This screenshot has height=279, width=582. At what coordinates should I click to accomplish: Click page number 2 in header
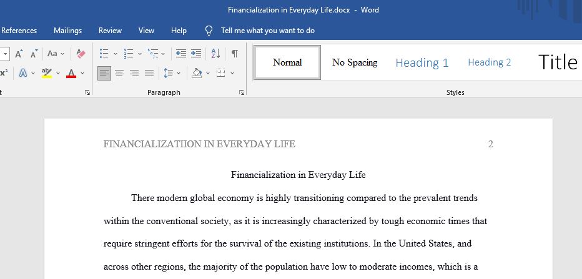(490, 144)
